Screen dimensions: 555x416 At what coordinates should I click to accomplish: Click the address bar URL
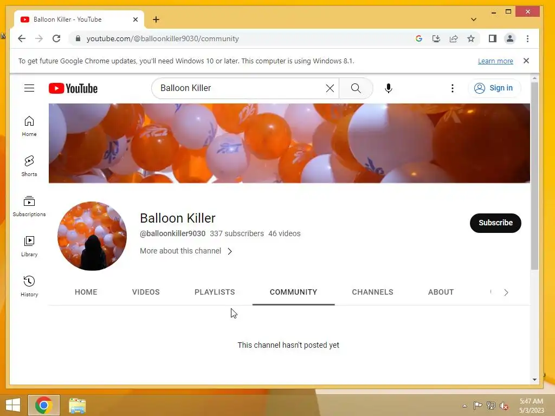coord(163,38)
